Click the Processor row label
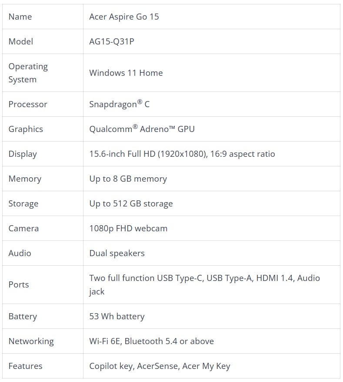343x382 pixels. pyautogui.click(x=28, y=104)
